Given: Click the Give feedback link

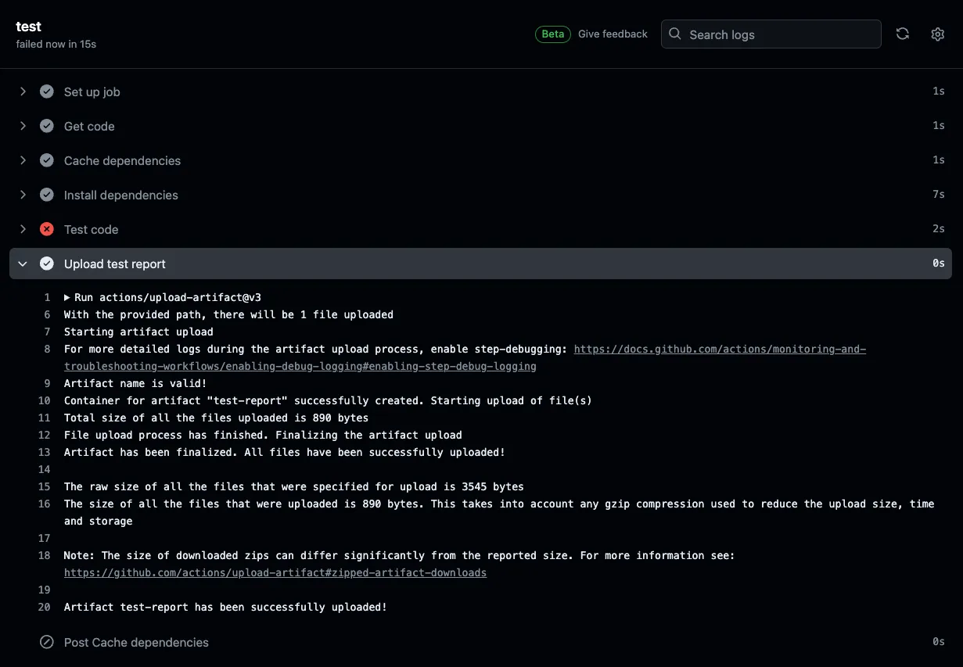Looking at the screenshot, I should point(613,34).
